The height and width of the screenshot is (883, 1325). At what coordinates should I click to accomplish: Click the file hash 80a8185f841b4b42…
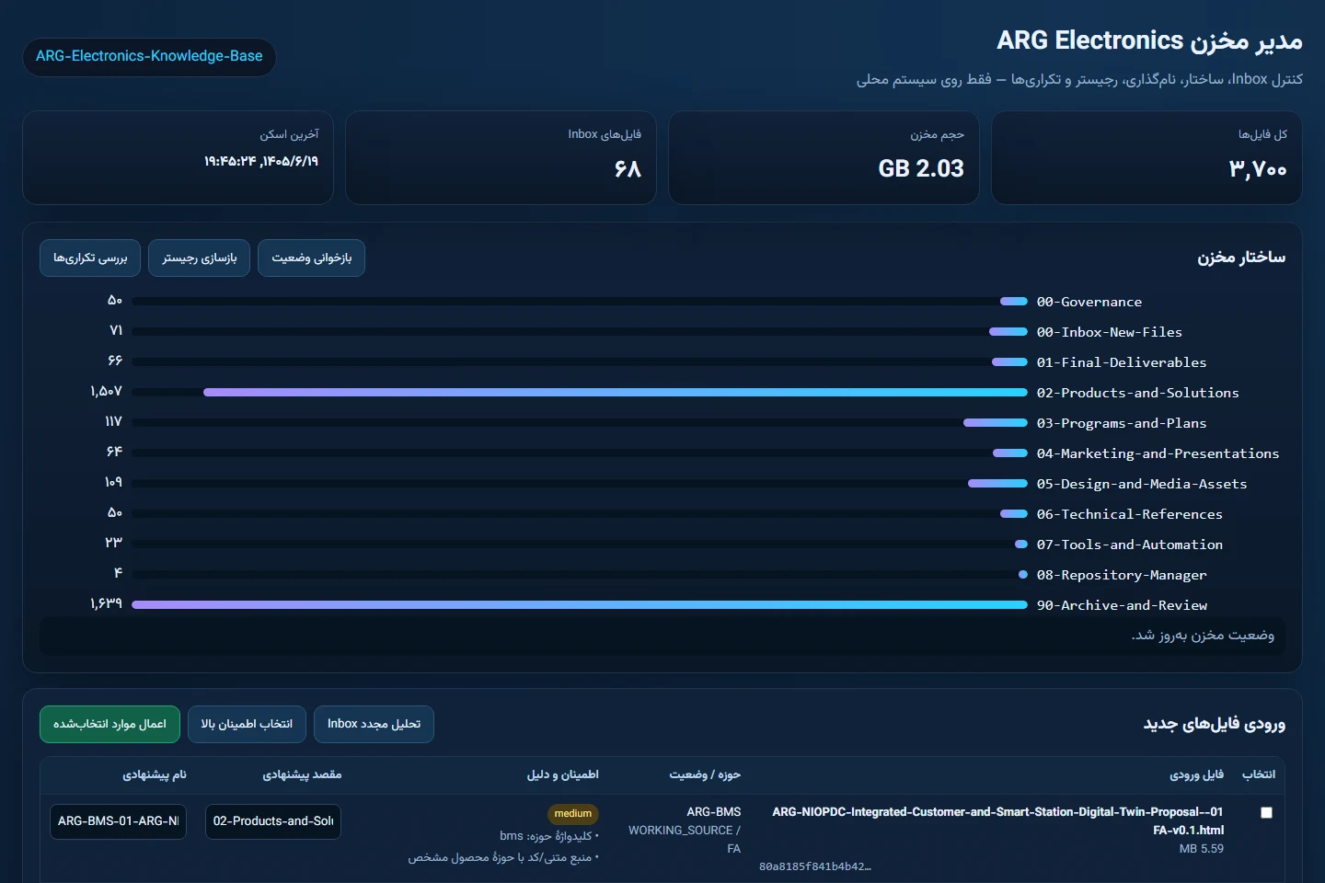pos(815,866)
